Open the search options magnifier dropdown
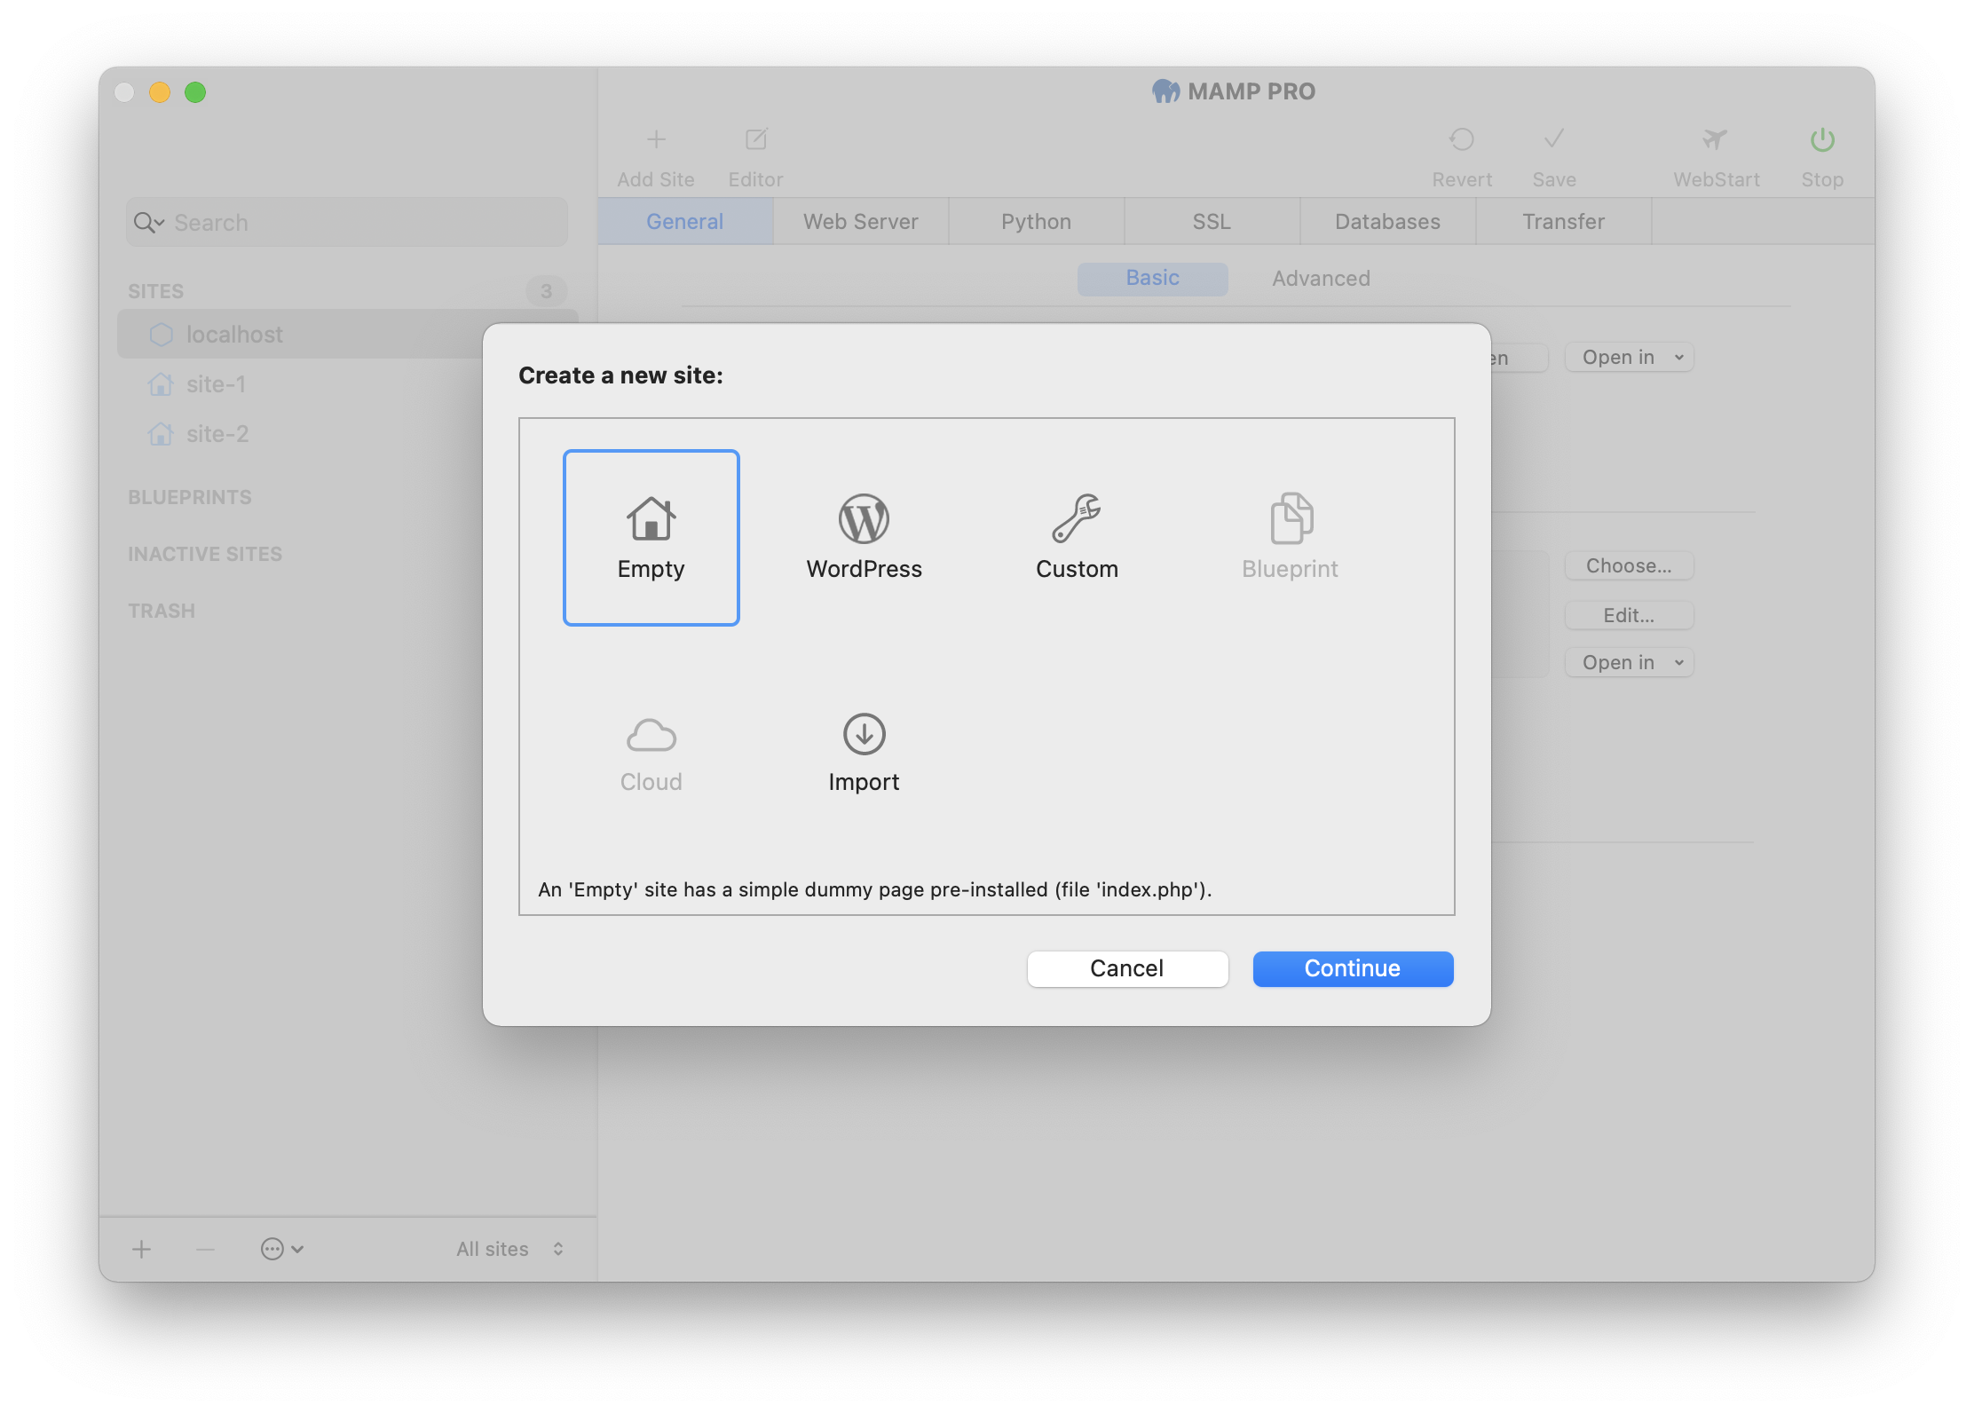The image size is (1974, 1413). coord(148,222)
